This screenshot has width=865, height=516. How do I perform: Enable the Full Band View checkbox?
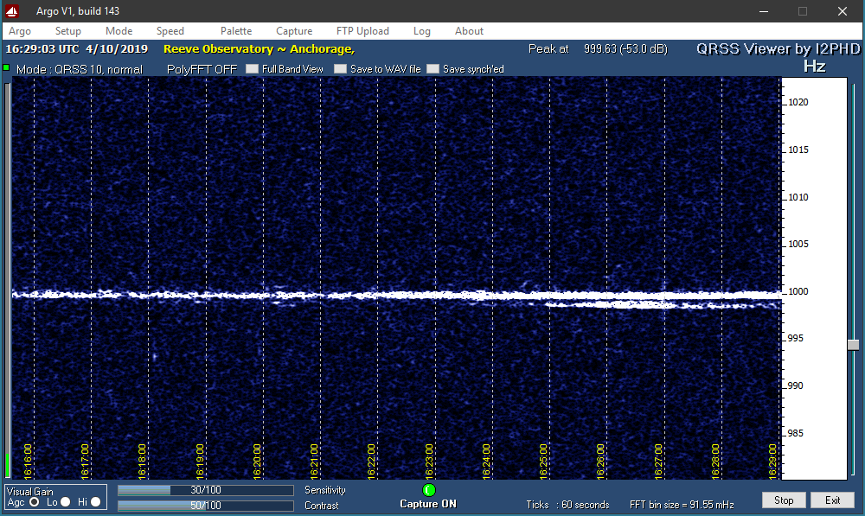252,69
